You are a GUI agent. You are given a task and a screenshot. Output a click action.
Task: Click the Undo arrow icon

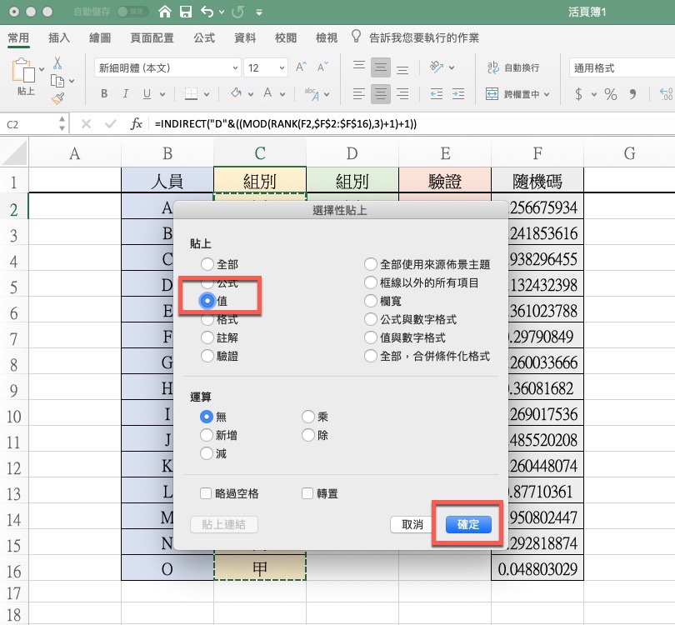[x=207, y=12]
